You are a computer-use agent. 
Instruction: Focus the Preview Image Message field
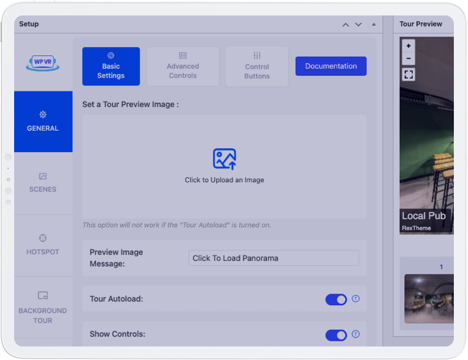point(274,258)
